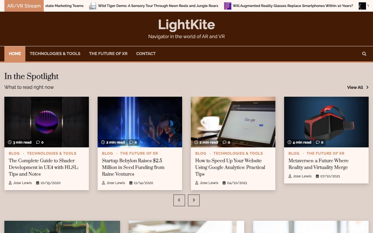Click calendar icon next to 07/10/2021

(x=317, y=176)
